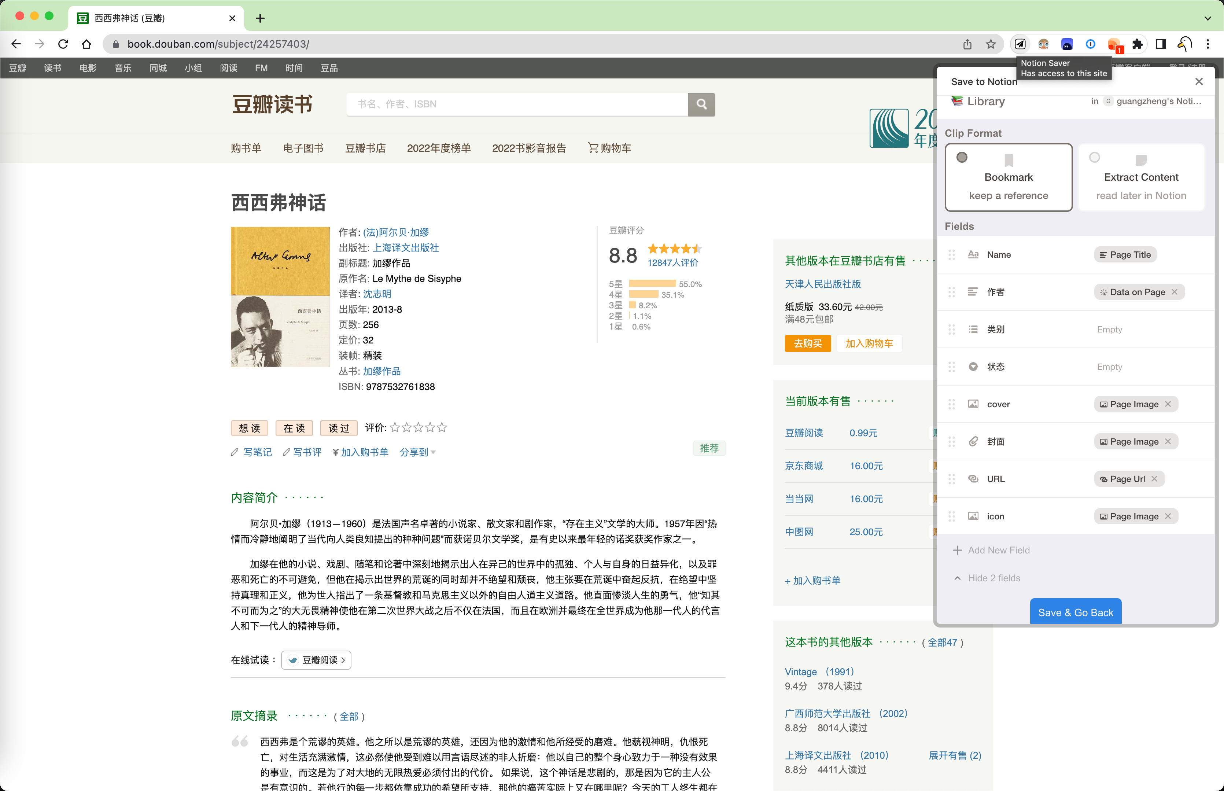Click the 加入购物车 button

[869, 343]
